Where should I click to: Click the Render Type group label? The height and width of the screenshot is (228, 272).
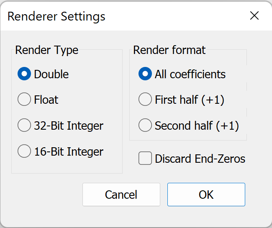coord(47,50)
